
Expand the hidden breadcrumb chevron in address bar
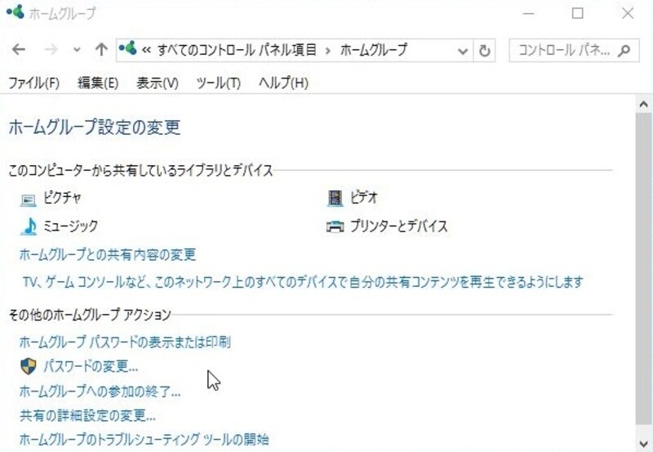click(x=146, y=51)
